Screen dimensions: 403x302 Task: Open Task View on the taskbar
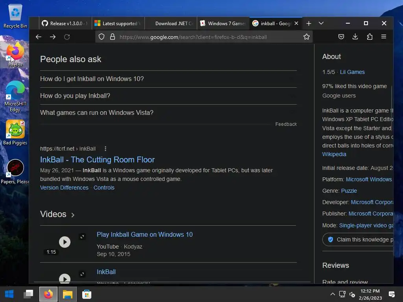(x=28, y=294)
